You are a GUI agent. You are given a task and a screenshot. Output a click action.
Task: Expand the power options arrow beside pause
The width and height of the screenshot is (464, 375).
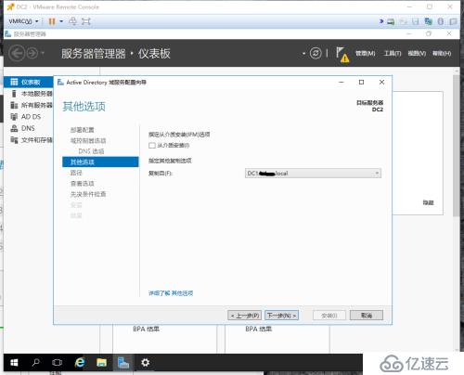click(x=61, y=21)
